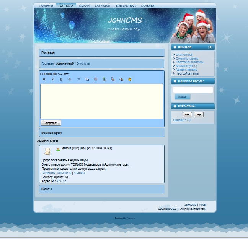The image size is (248, 239).
Task: Open the background fill color icon
Action: [x=121, y=79]
